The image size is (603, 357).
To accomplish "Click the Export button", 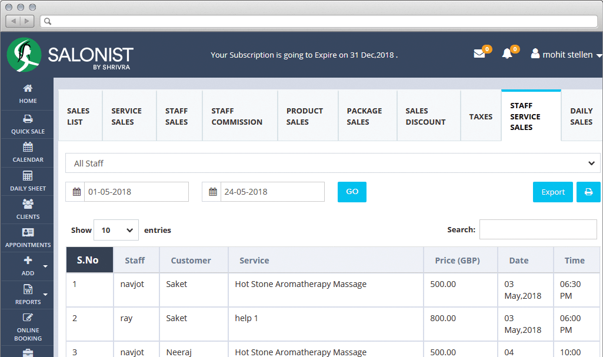I will (x=552, y=192).
